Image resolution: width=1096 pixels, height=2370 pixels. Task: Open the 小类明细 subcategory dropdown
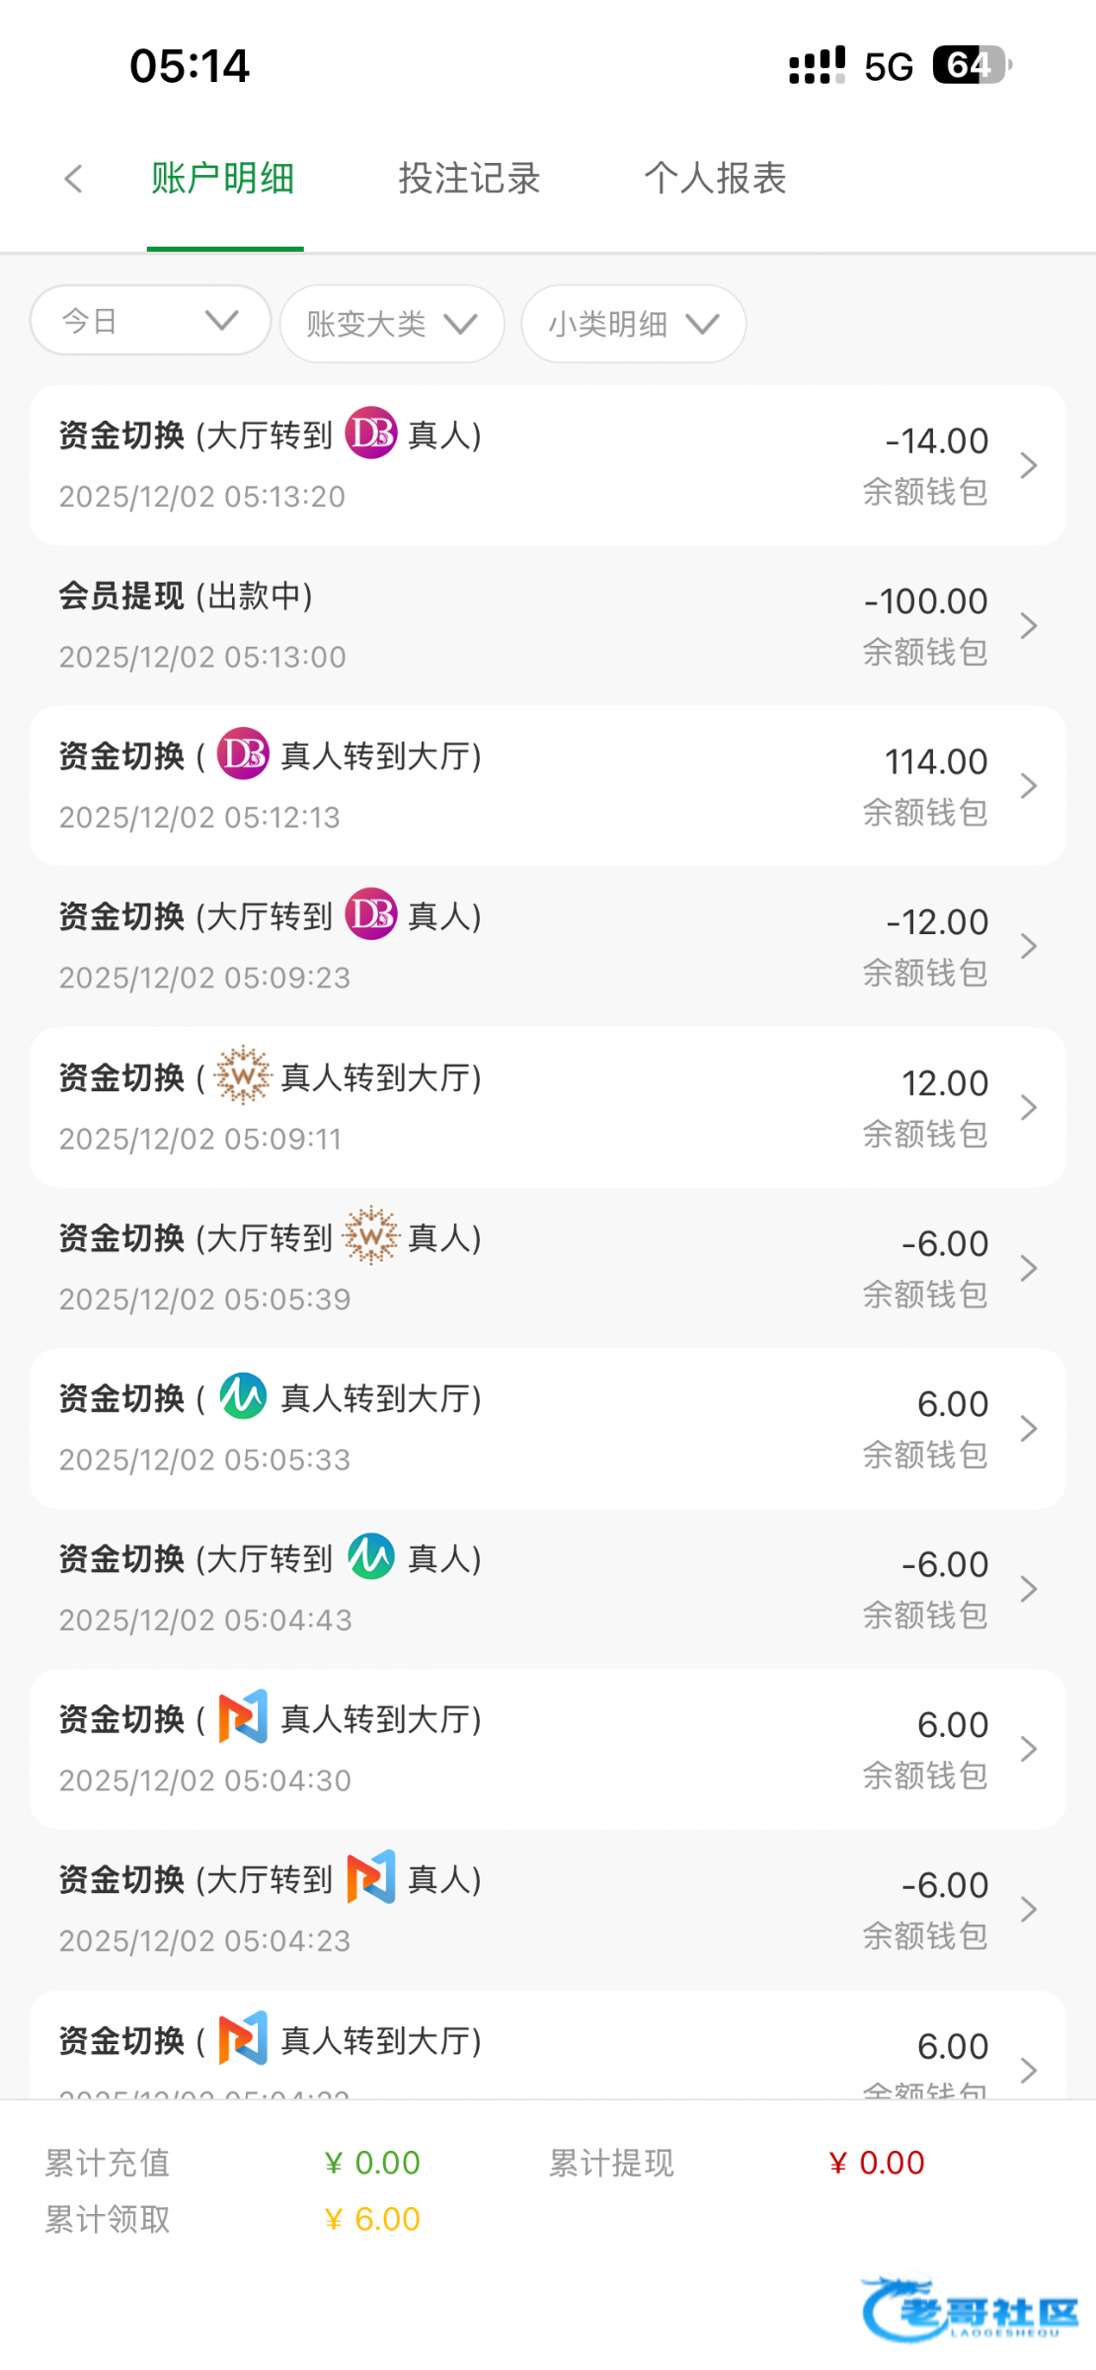[633, 324]
